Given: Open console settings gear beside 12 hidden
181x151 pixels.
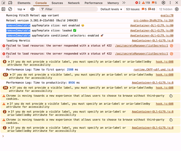Looking at the screenshot, I should tap(177, 9).
